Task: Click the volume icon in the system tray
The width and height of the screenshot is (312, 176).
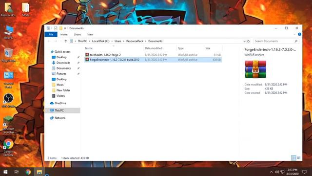Action: pyautogui.click(x=276, y=172)
